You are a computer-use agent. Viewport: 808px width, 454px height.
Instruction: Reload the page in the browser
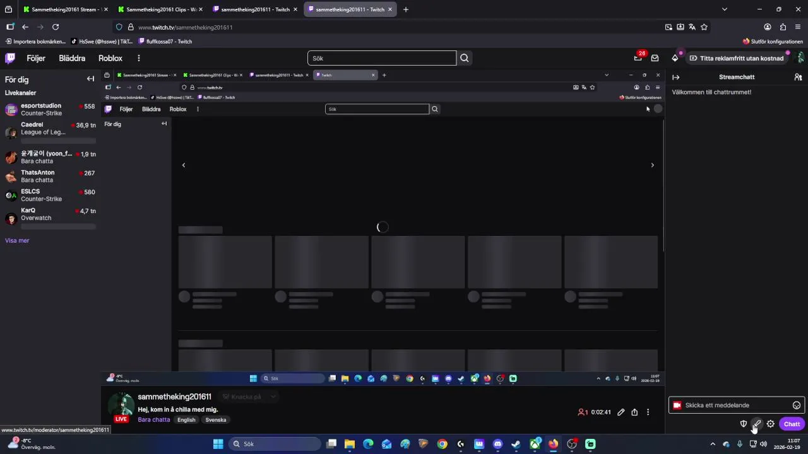[x=56, y=27]
